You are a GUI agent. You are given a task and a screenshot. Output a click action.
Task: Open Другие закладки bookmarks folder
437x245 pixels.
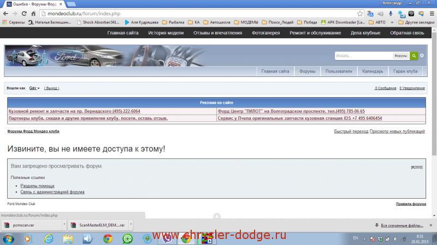[416, 22]
